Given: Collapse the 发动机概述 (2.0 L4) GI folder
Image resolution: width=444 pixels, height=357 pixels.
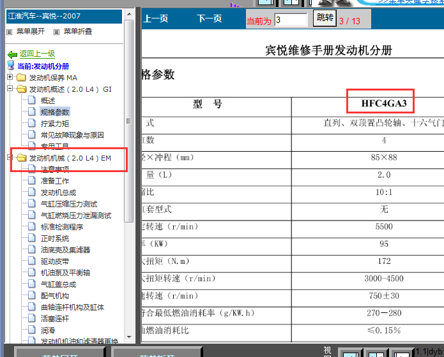Looking at the screenshot, I should coord(10,89).
